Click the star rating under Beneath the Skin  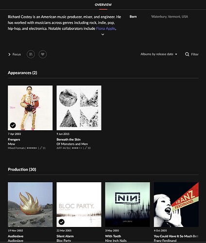click(x=77, y=148)
